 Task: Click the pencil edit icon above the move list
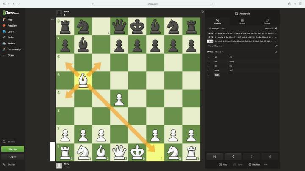[x=276, y=52]
